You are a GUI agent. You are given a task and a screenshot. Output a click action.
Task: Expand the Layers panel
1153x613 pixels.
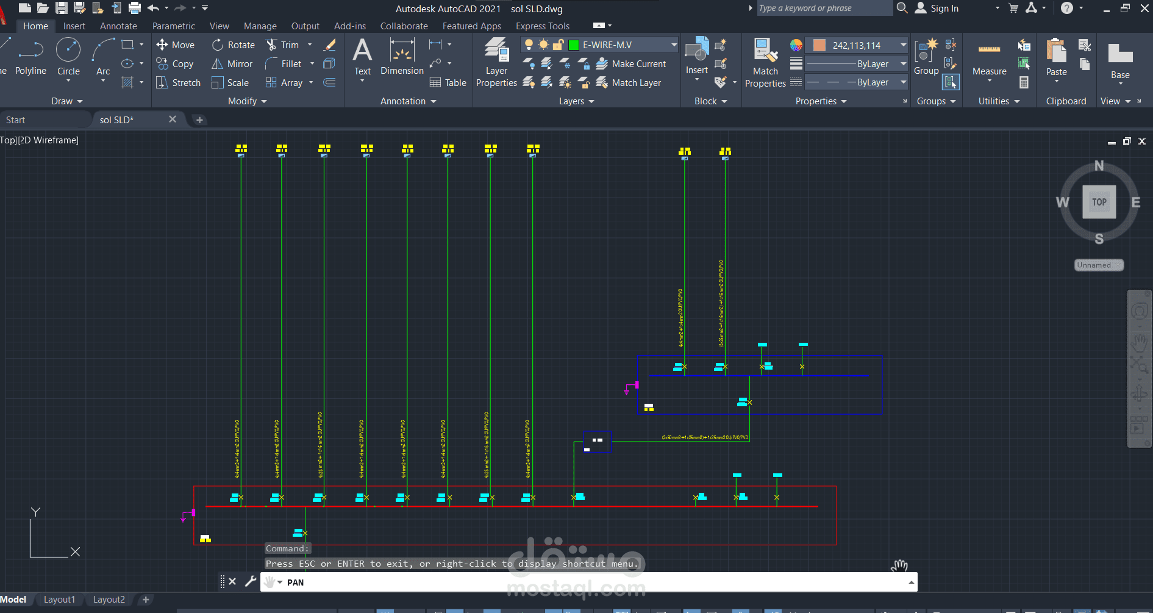(x=576, y=101)
